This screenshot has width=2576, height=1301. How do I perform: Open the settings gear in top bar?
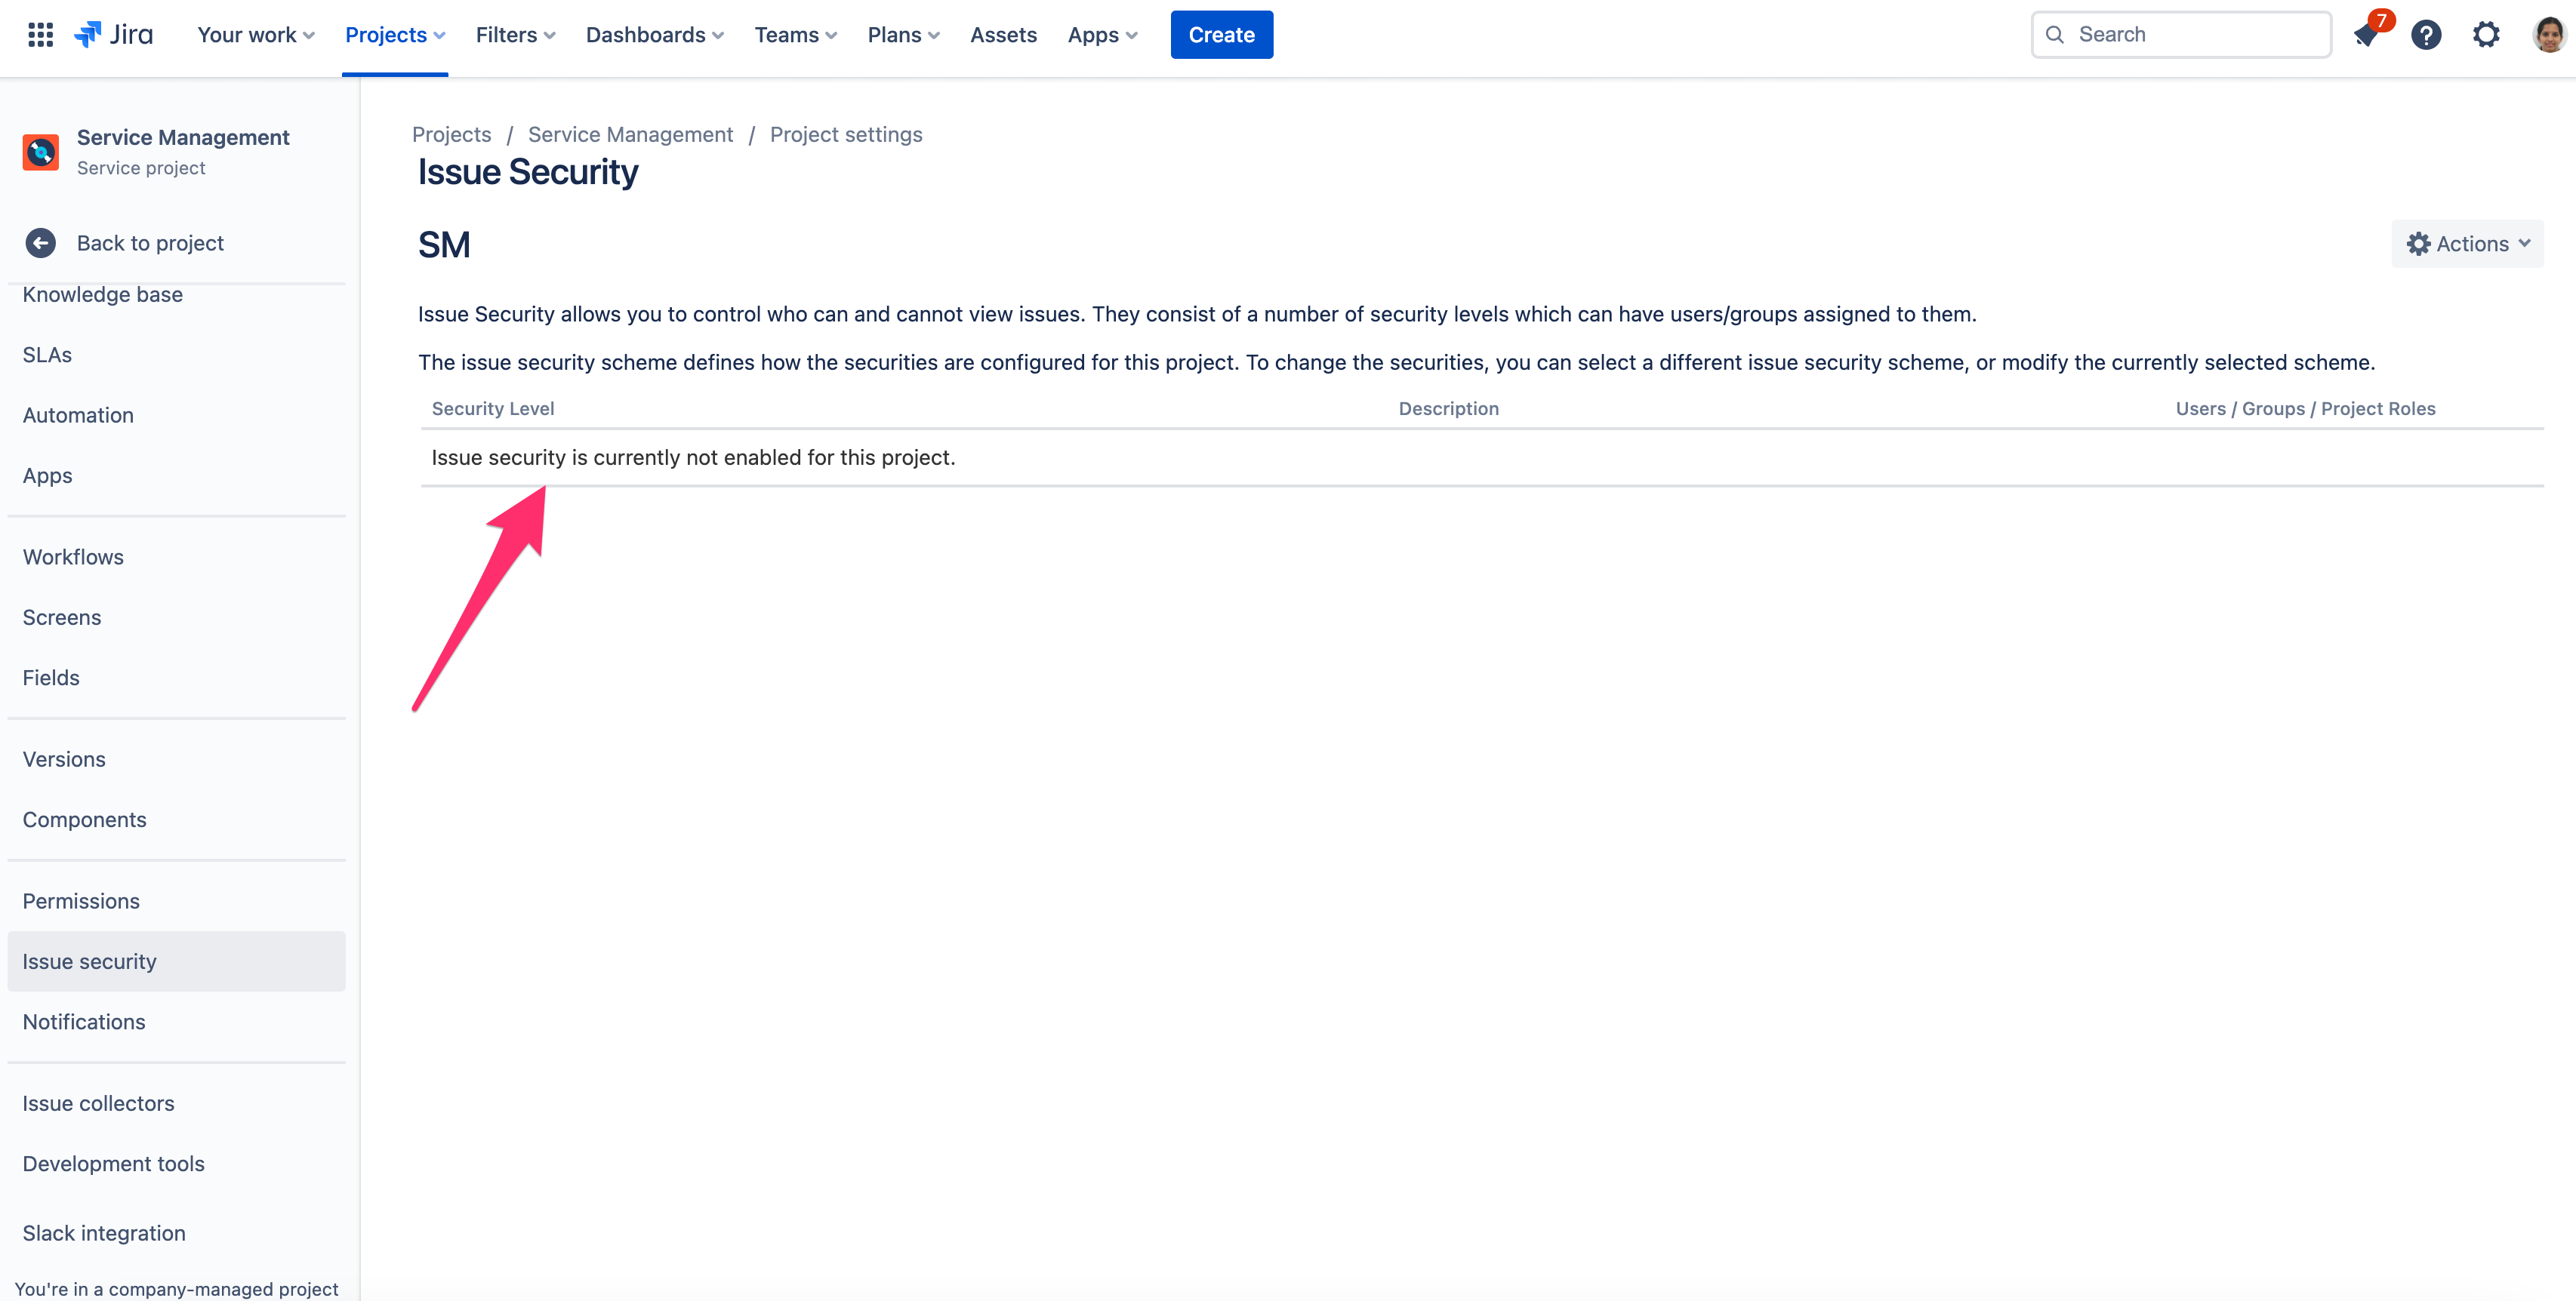pyautogui.click(x=2486, y=35)
